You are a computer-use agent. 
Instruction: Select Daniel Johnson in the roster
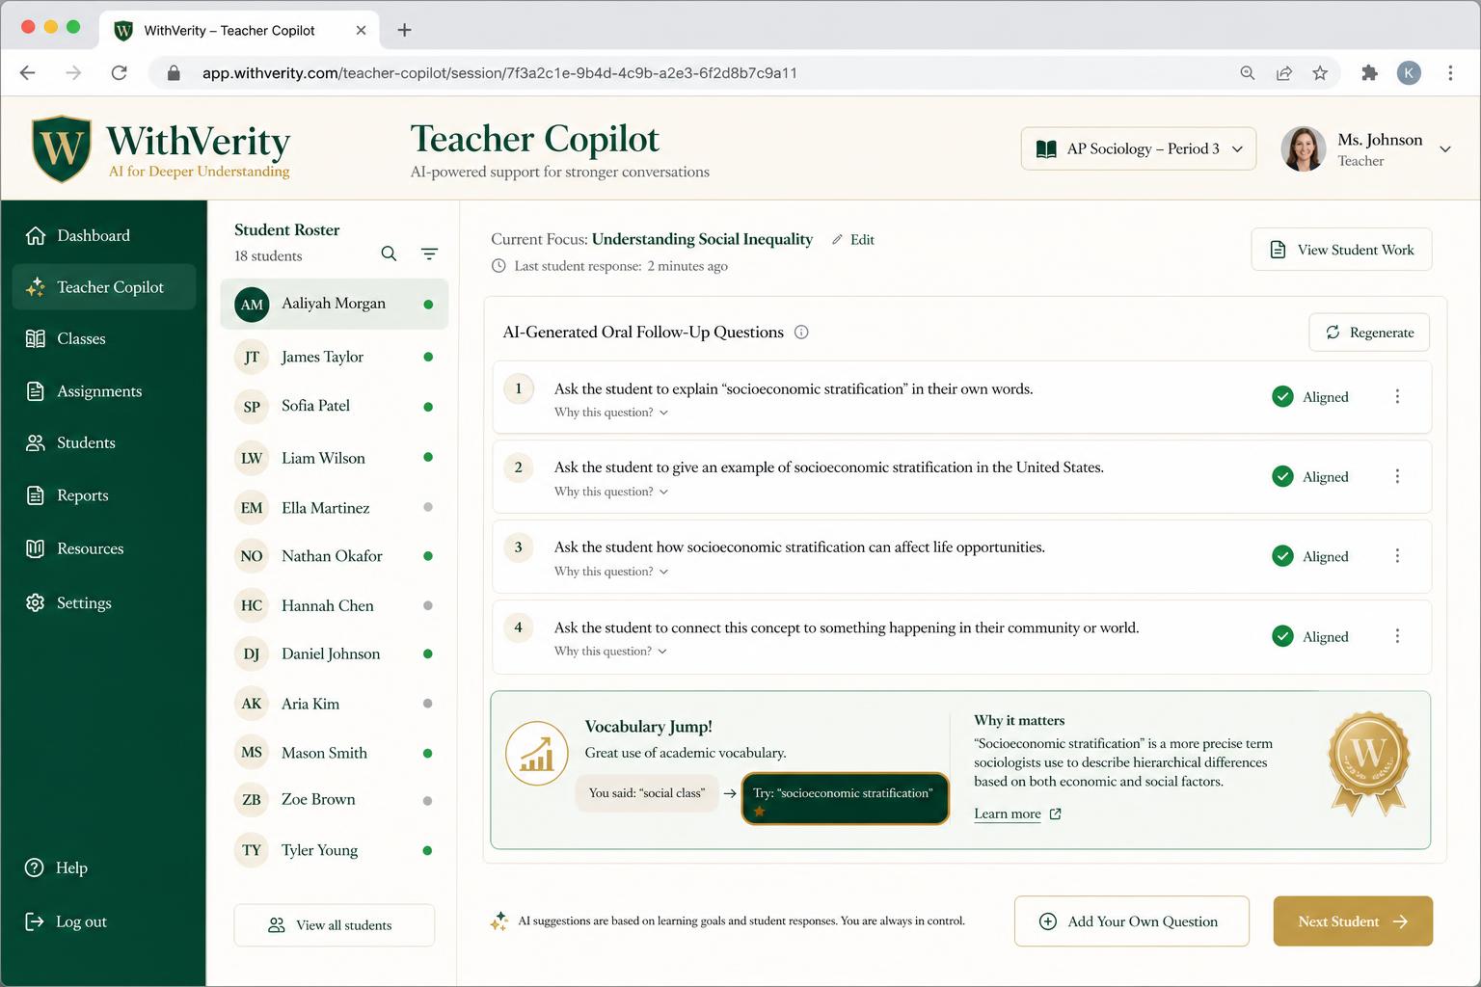coord(334,654)
